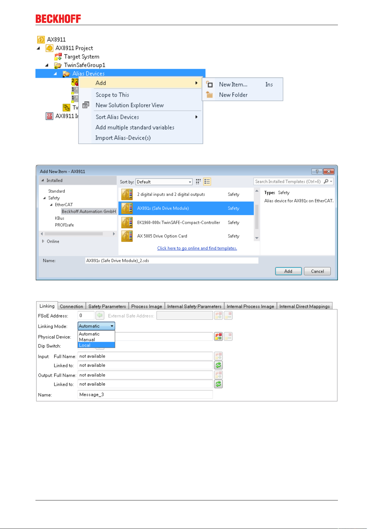The image size is (374, 529).
Task: Click the New Item icon in submenu
Action: pyautogui.click(x=210, y=84)
